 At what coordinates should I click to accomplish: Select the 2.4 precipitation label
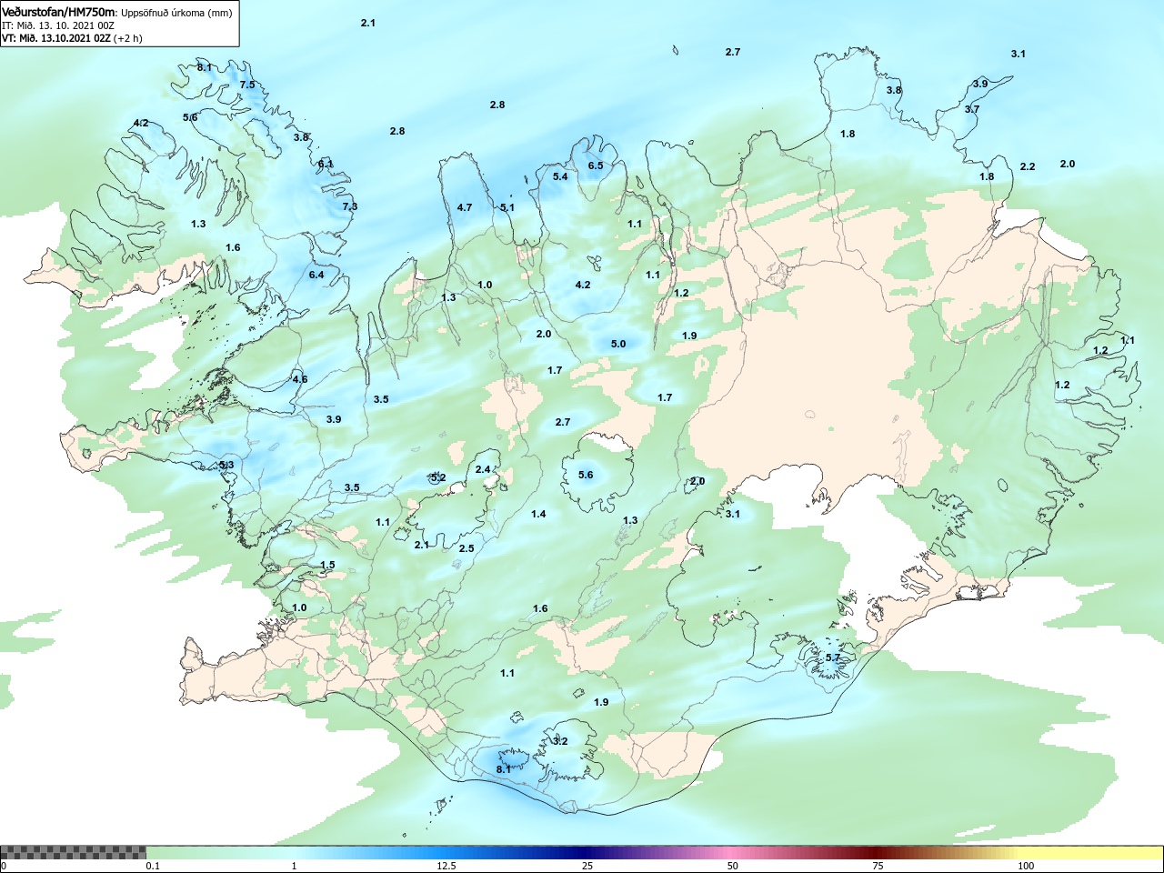483,469
